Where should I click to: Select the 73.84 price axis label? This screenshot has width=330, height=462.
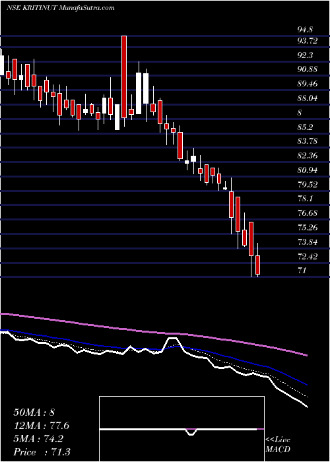point(308,242)
